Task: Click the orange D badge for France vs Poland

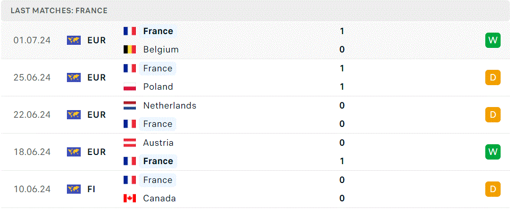Action: (x=492, y=77)
